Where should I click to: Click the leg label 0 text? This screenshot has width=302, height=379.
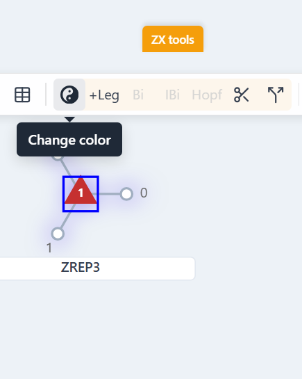[x=144, y=193]
